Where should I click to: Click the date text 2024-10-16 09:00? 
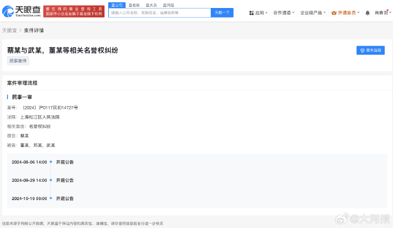pos(29,199)
